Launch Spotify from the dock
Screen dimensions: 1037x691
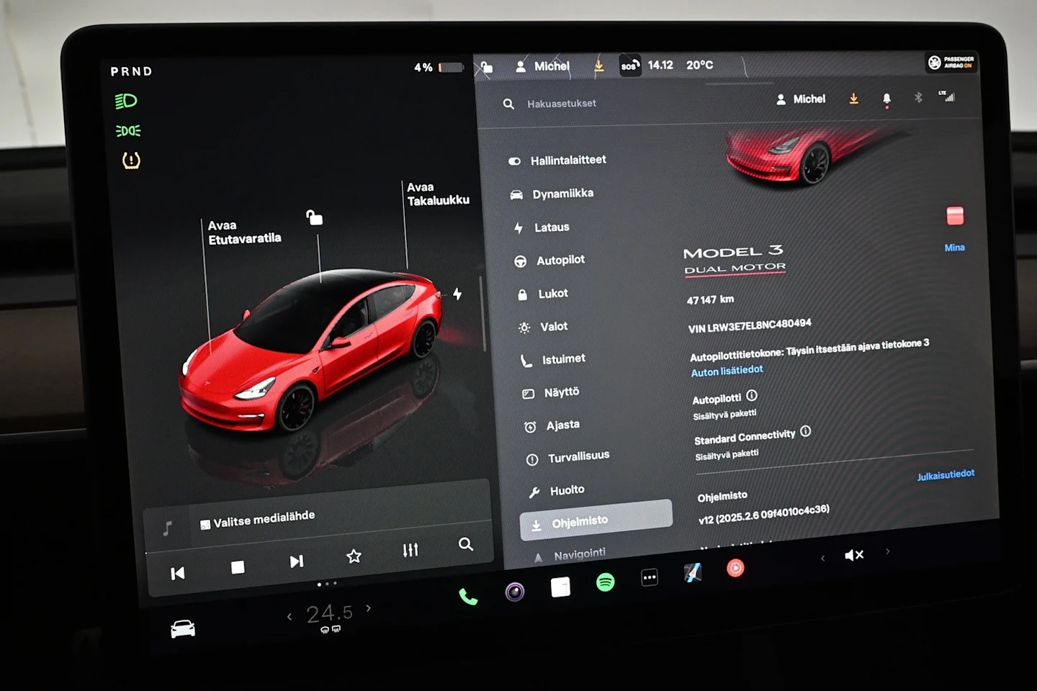[x=606, y=582]
